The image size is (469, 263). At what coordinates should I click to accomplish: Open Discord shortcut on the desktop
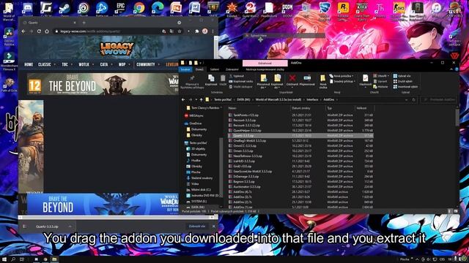point(28,9)
